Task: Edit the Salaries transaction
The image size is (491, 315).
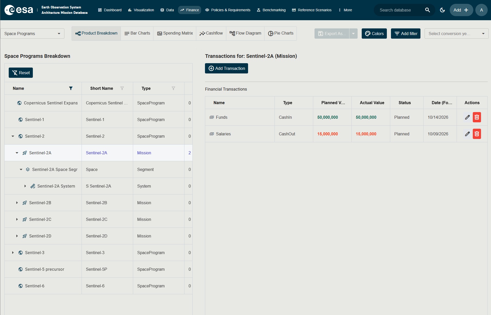Action: 467,134
